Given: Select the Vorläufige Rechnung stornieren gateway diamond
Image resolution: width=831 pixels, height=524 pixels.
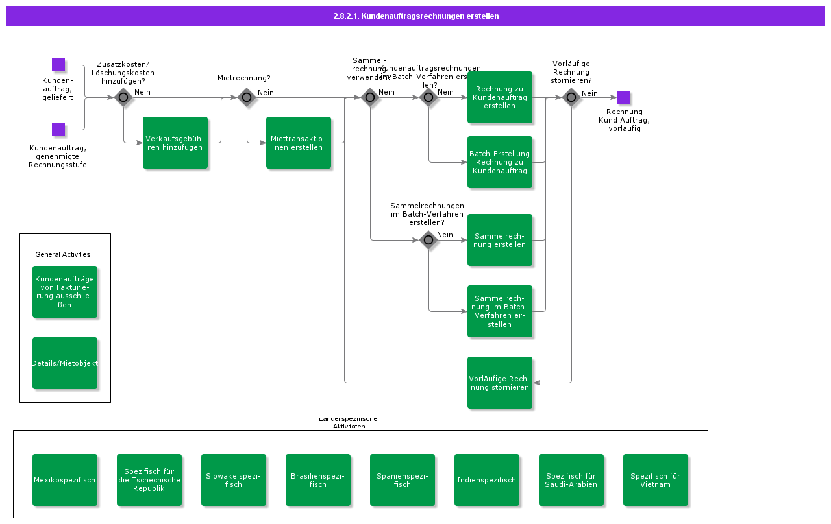Looking at the screenshot, I should pyautogui.click(x=571, y=97).
